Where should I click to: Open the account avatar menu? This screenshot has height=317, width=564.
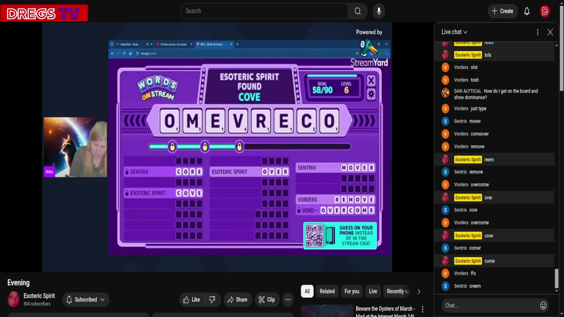(545, 11)
